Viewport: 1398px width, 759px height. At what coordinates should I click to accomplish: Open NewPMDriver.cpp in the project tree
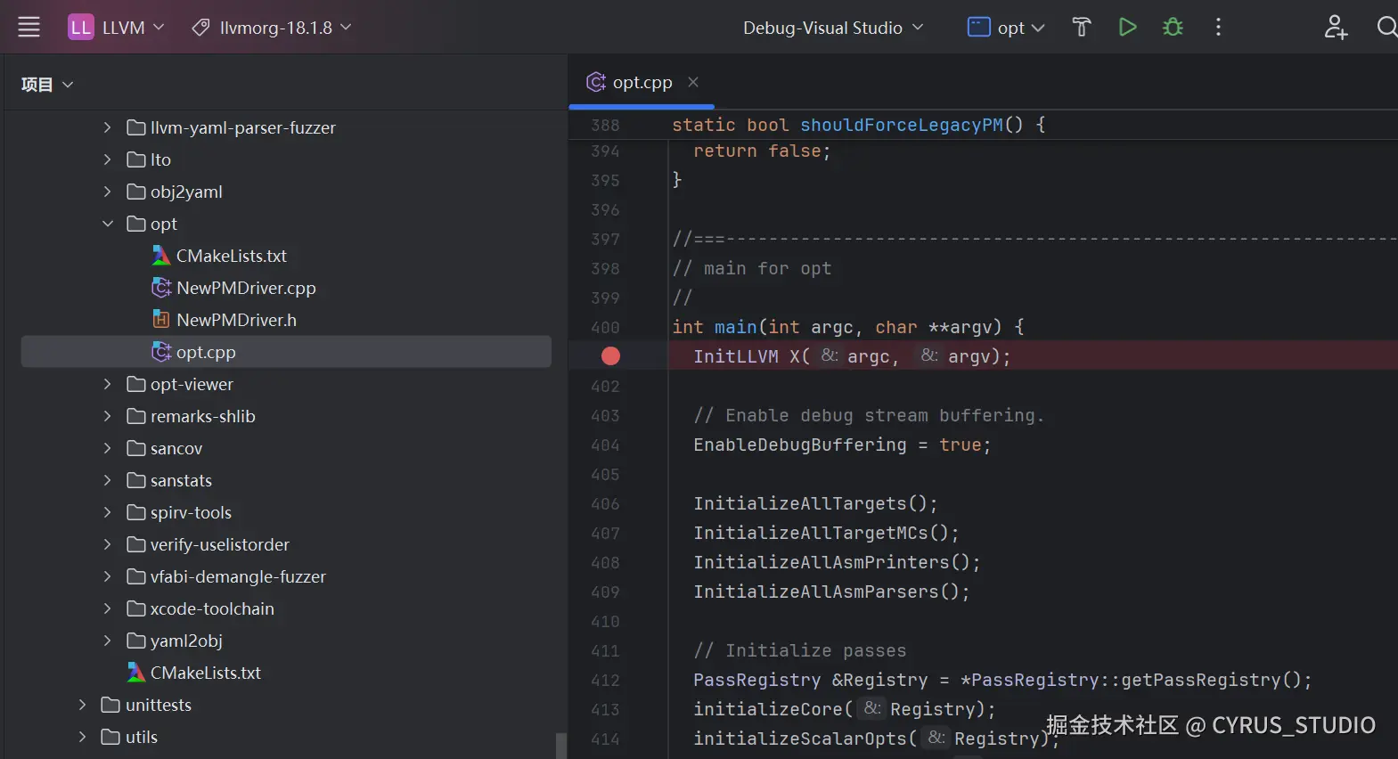(x=246, y=288)
